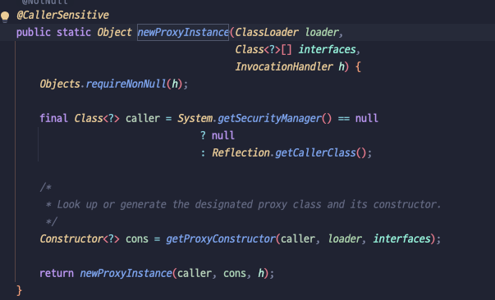
Task: Click the opening brace after InvocationHandler h
Action: 358,66
